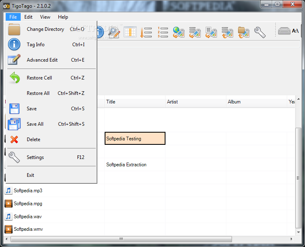Click the Softpedia.mp3 music note icon
This screenshot has height=247, width=305.
click(x=9, y=191)
